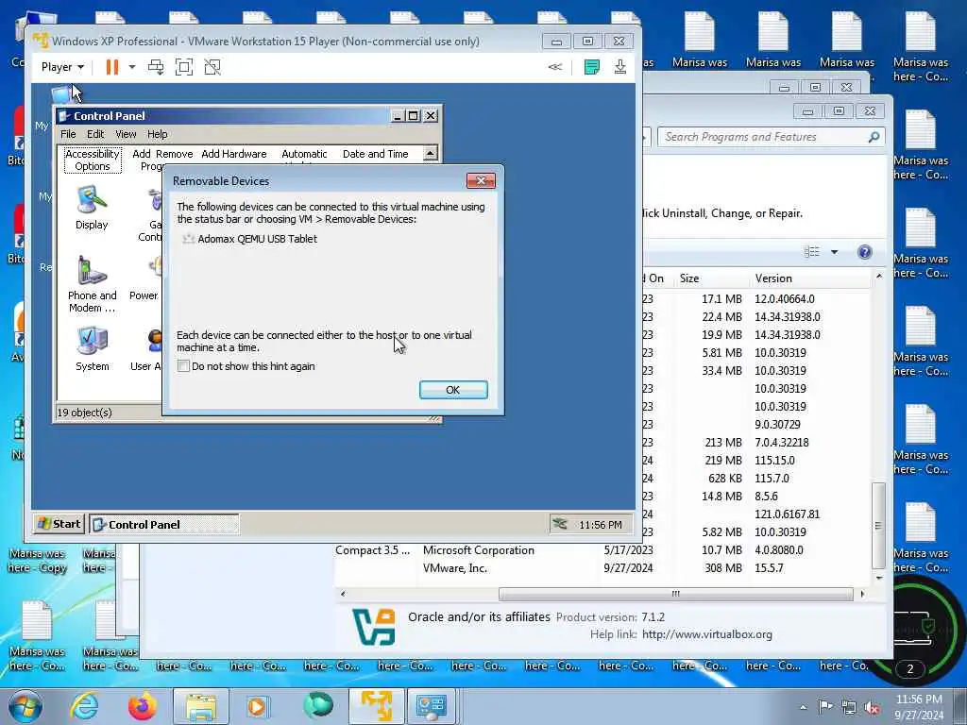Viewport: 967px width, 725px height.
Task: Launch Internet Explorer from the taskbar
Action: (84, 706)
